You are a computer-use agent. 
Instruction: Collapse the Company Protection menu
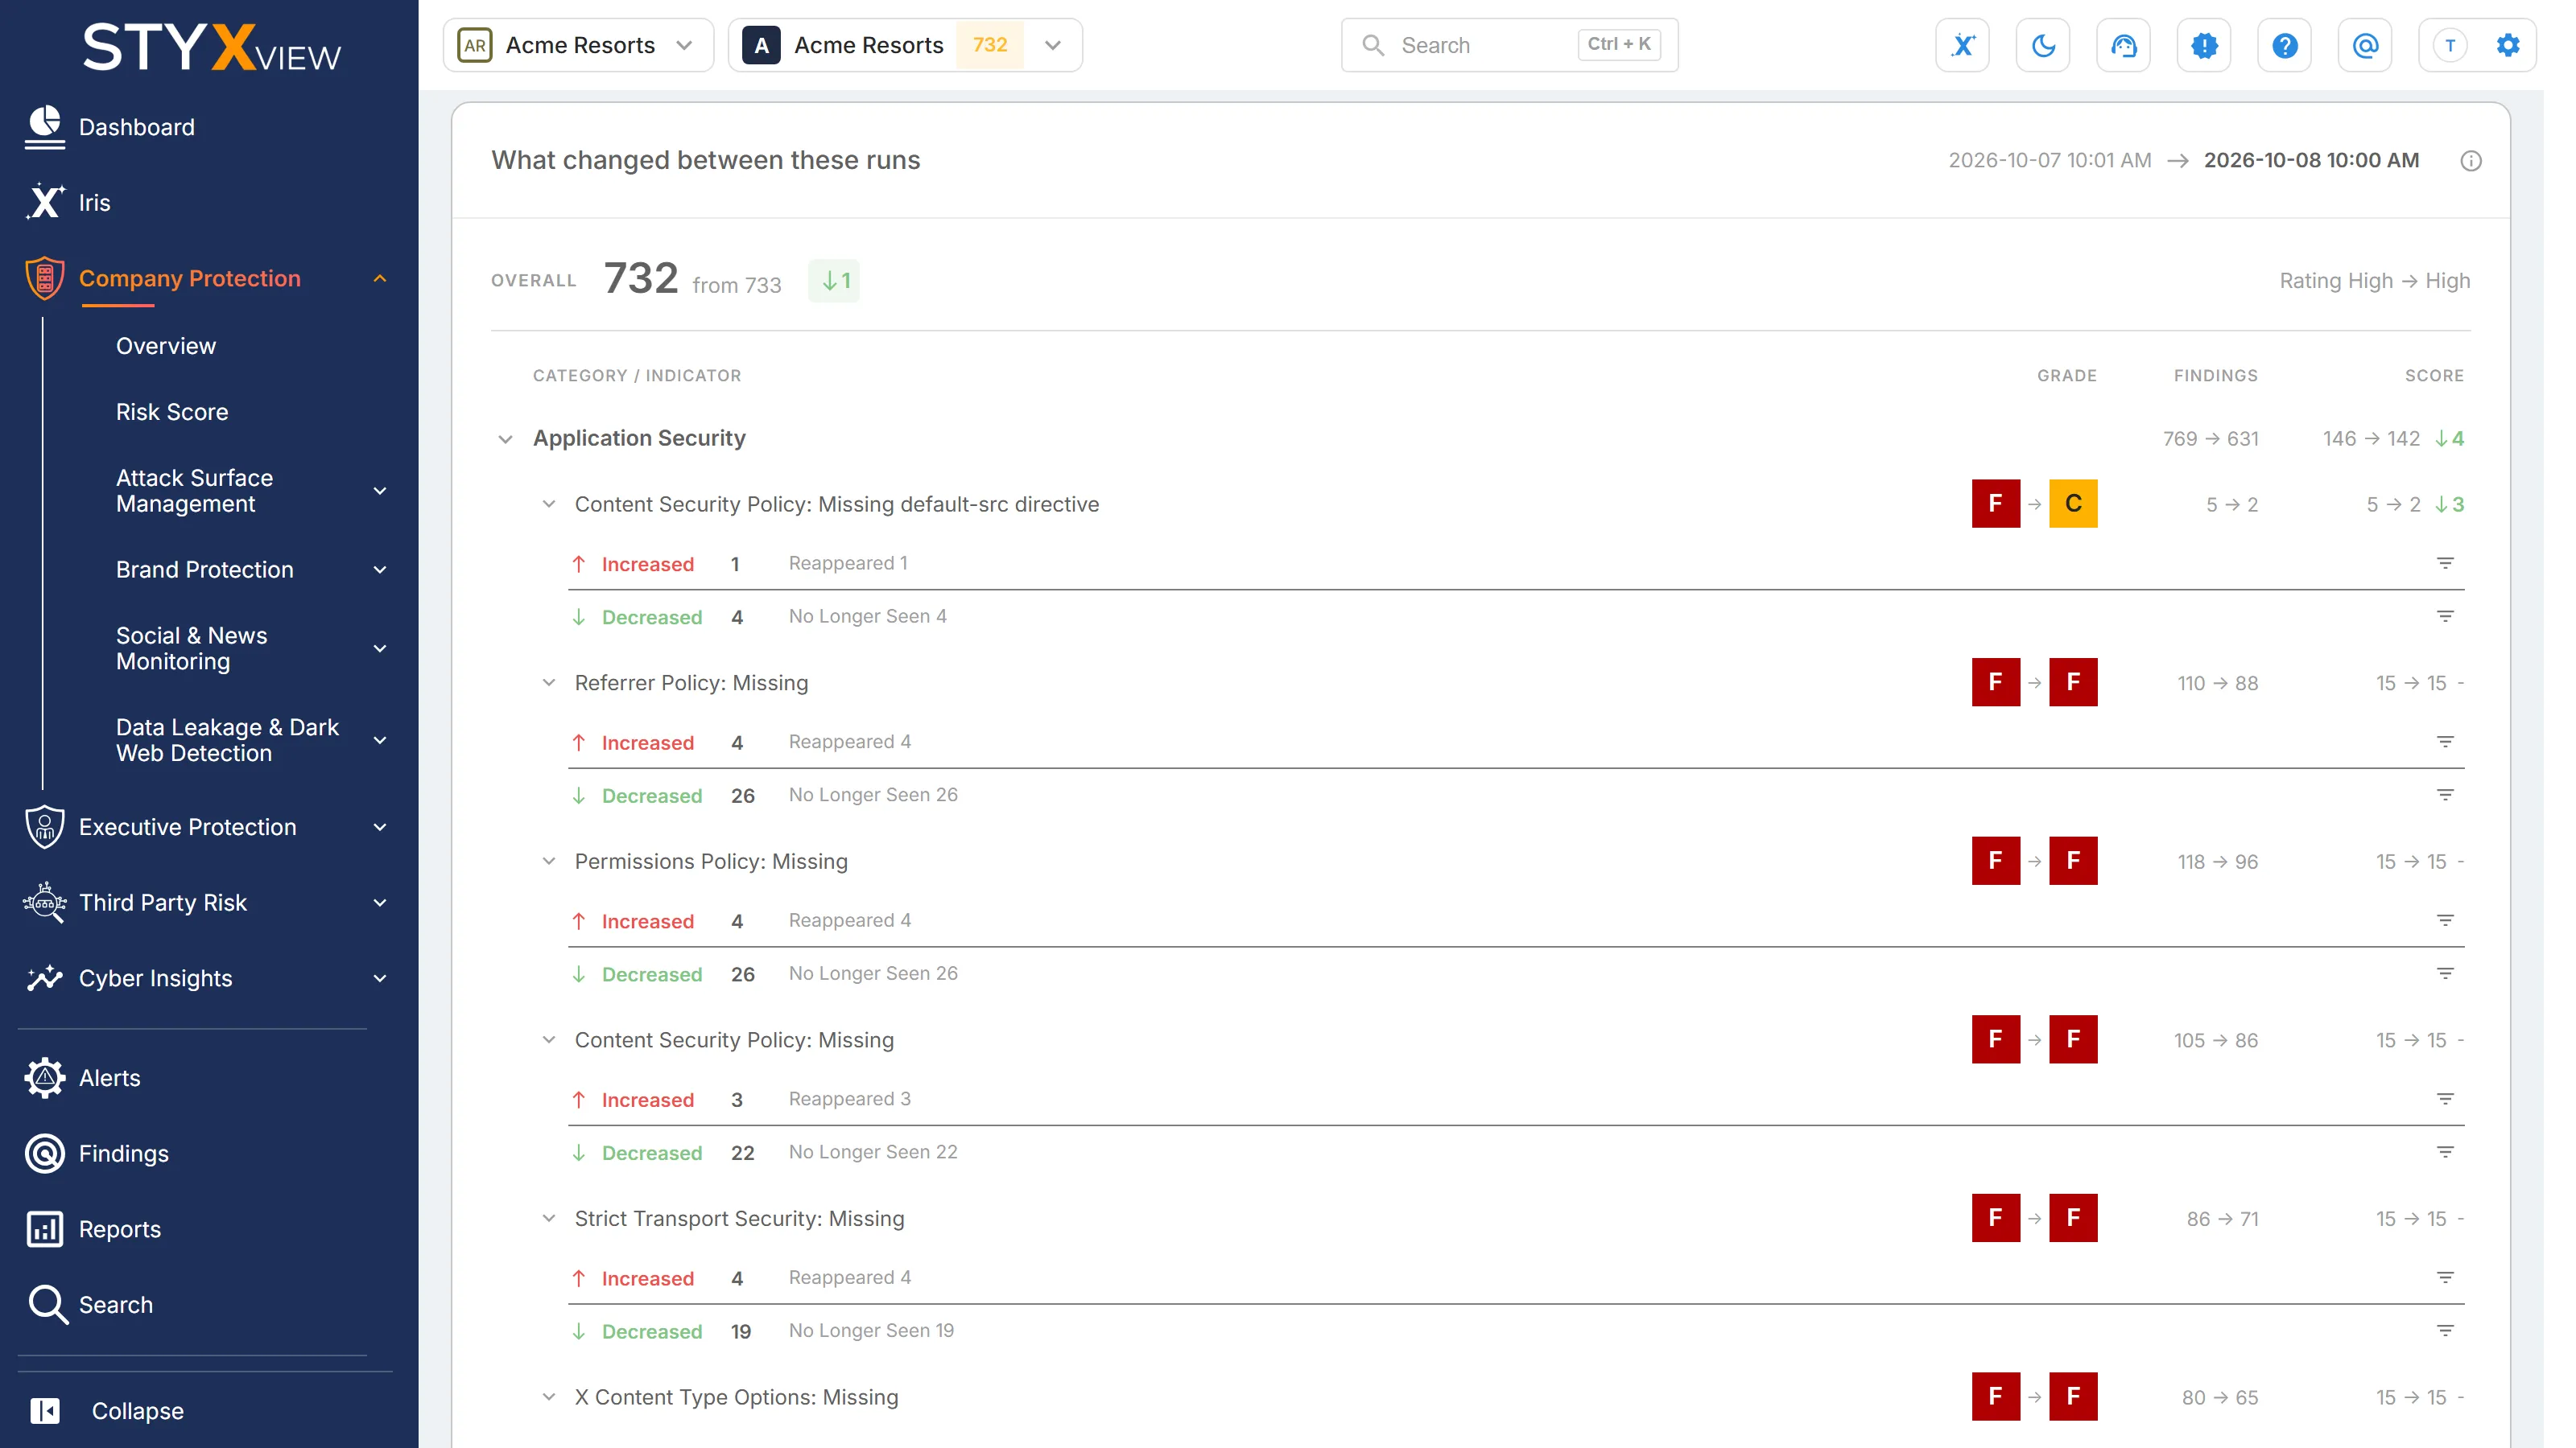tap(379, 279)
